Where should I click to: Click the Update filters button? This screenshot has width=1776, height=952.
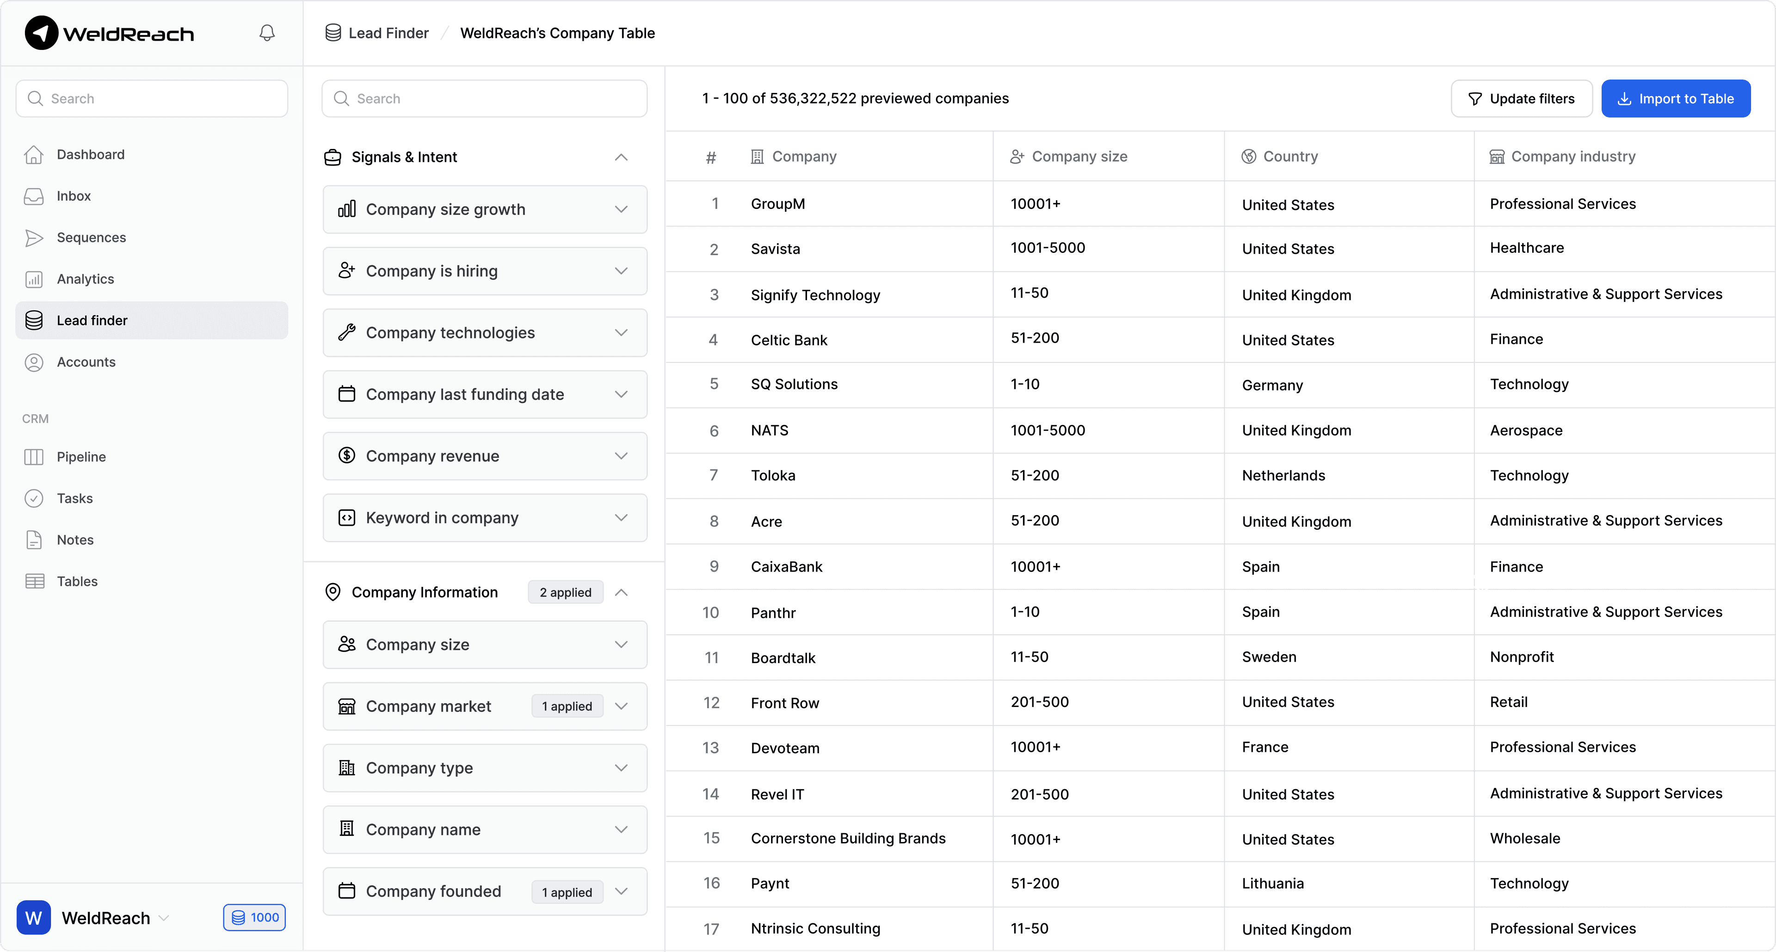[1522, 98]
